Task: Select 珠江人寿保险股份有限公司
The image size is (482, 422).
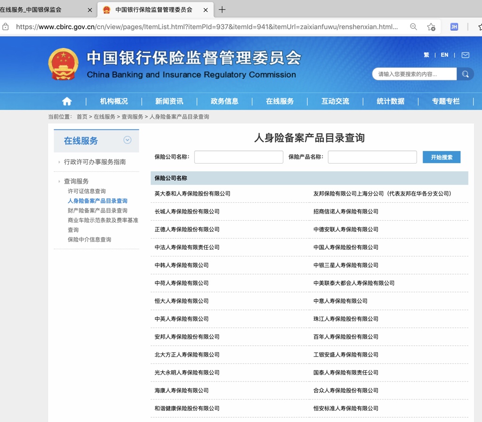Action: (x=346, y=319)
